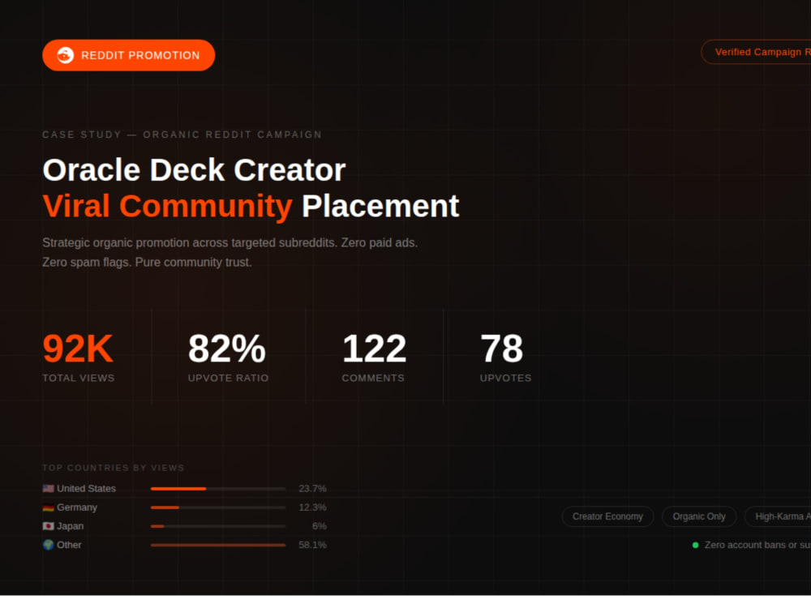This screenshot has width=811, height=608.
Task: Click the 78 upvotes figure
Action: [502, 349]
